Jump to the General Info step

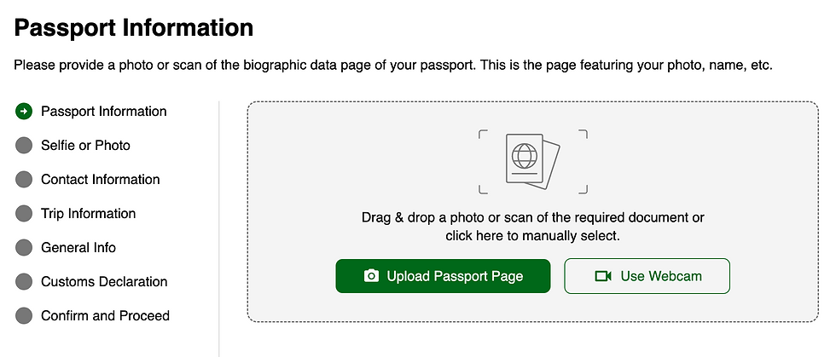[x=78, y=248]
